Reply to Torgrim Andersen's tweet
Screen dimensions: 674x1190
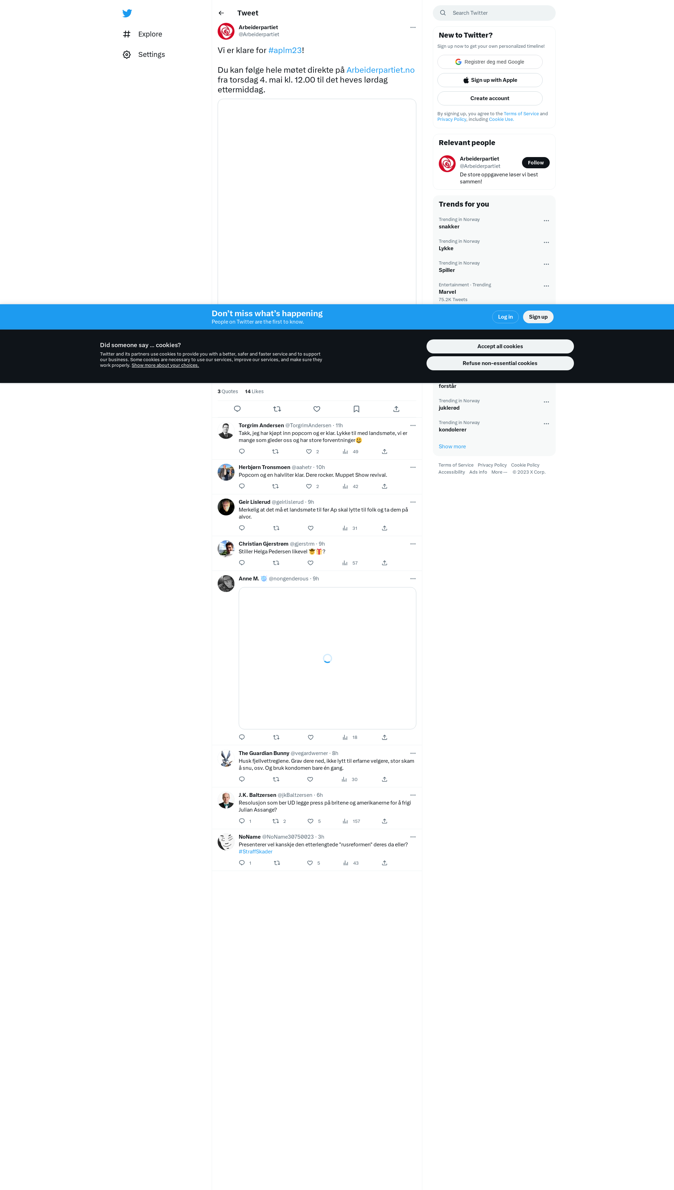pos(242,451)
